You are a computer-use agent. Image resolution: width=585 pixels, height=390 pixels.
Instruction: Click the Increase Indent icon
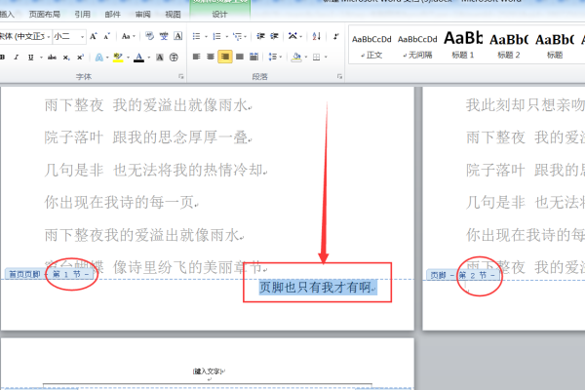point(275,36)
